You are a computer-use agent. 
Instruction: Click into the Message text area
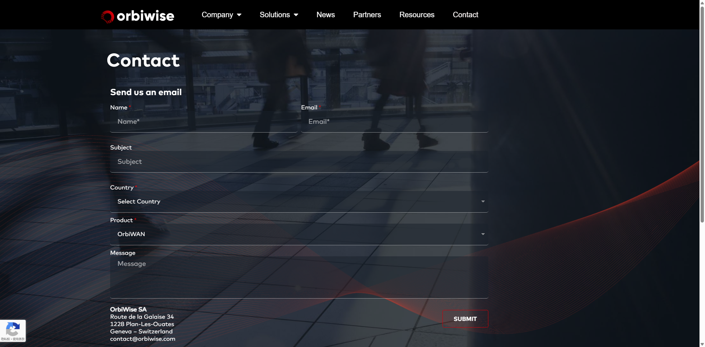(299, 277)
